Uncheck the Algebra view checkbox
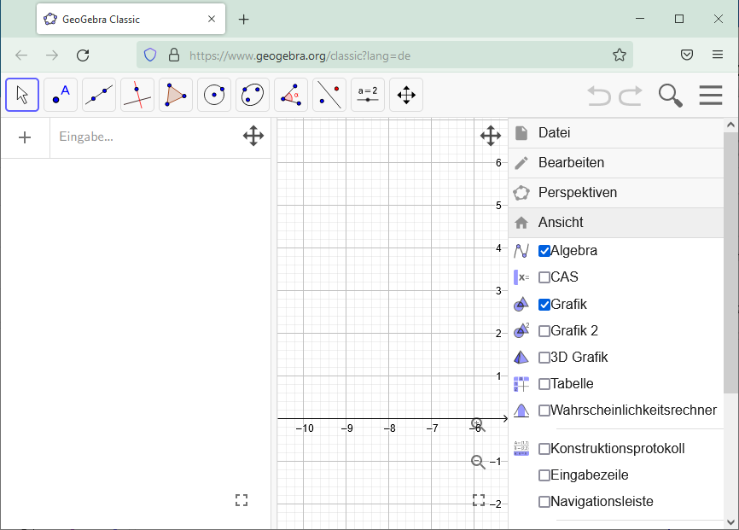The width and height of the screenshot is (739, 530). [x=544, y=250]
